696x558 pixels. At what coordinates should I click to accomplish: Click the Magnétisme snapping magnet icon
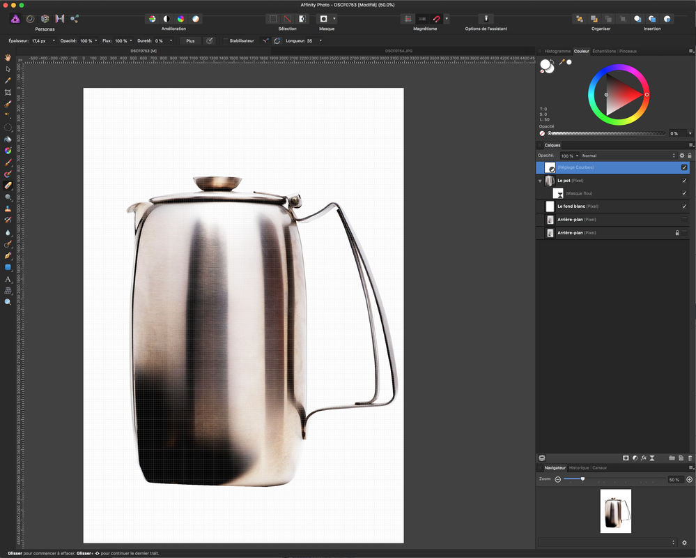pos(437,19)
